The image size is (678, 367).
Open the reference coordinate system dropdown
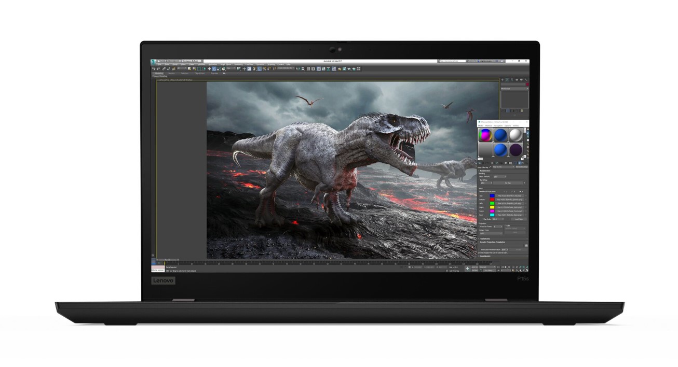coord(232,68)
